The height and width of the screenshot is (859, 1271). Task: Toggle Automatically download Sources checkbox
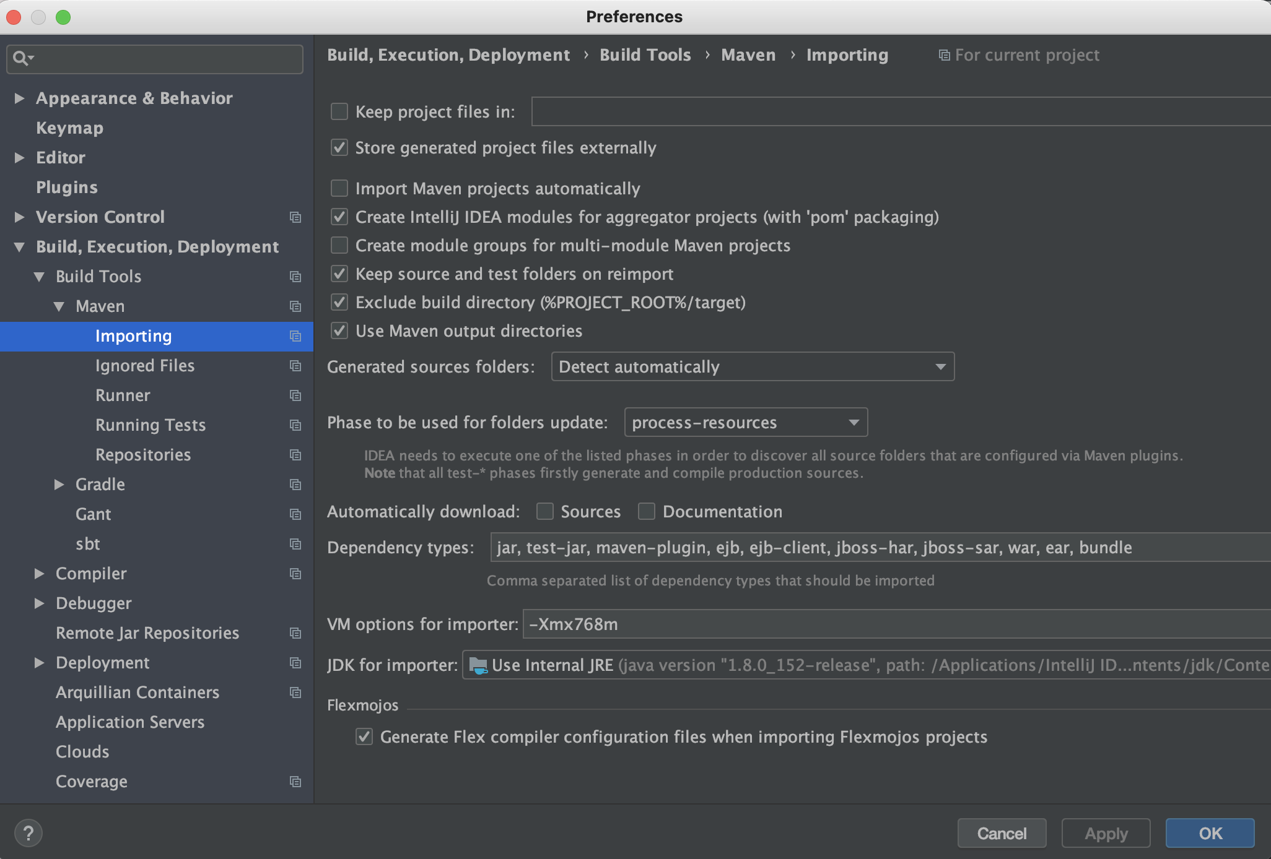pyautogui.click(x=545, y=511)
